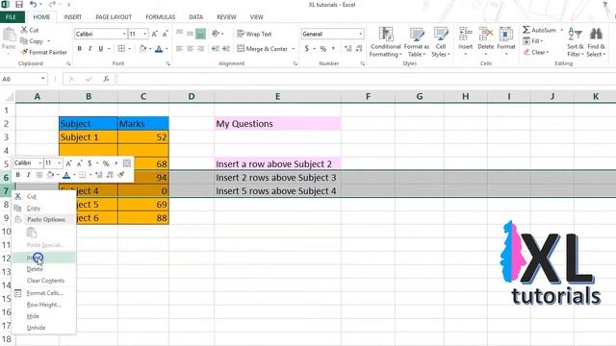Choose Hide in the context menu
The height and width of the screenshot is (346, 616).
pyautogui.click(x=43, y=316)
